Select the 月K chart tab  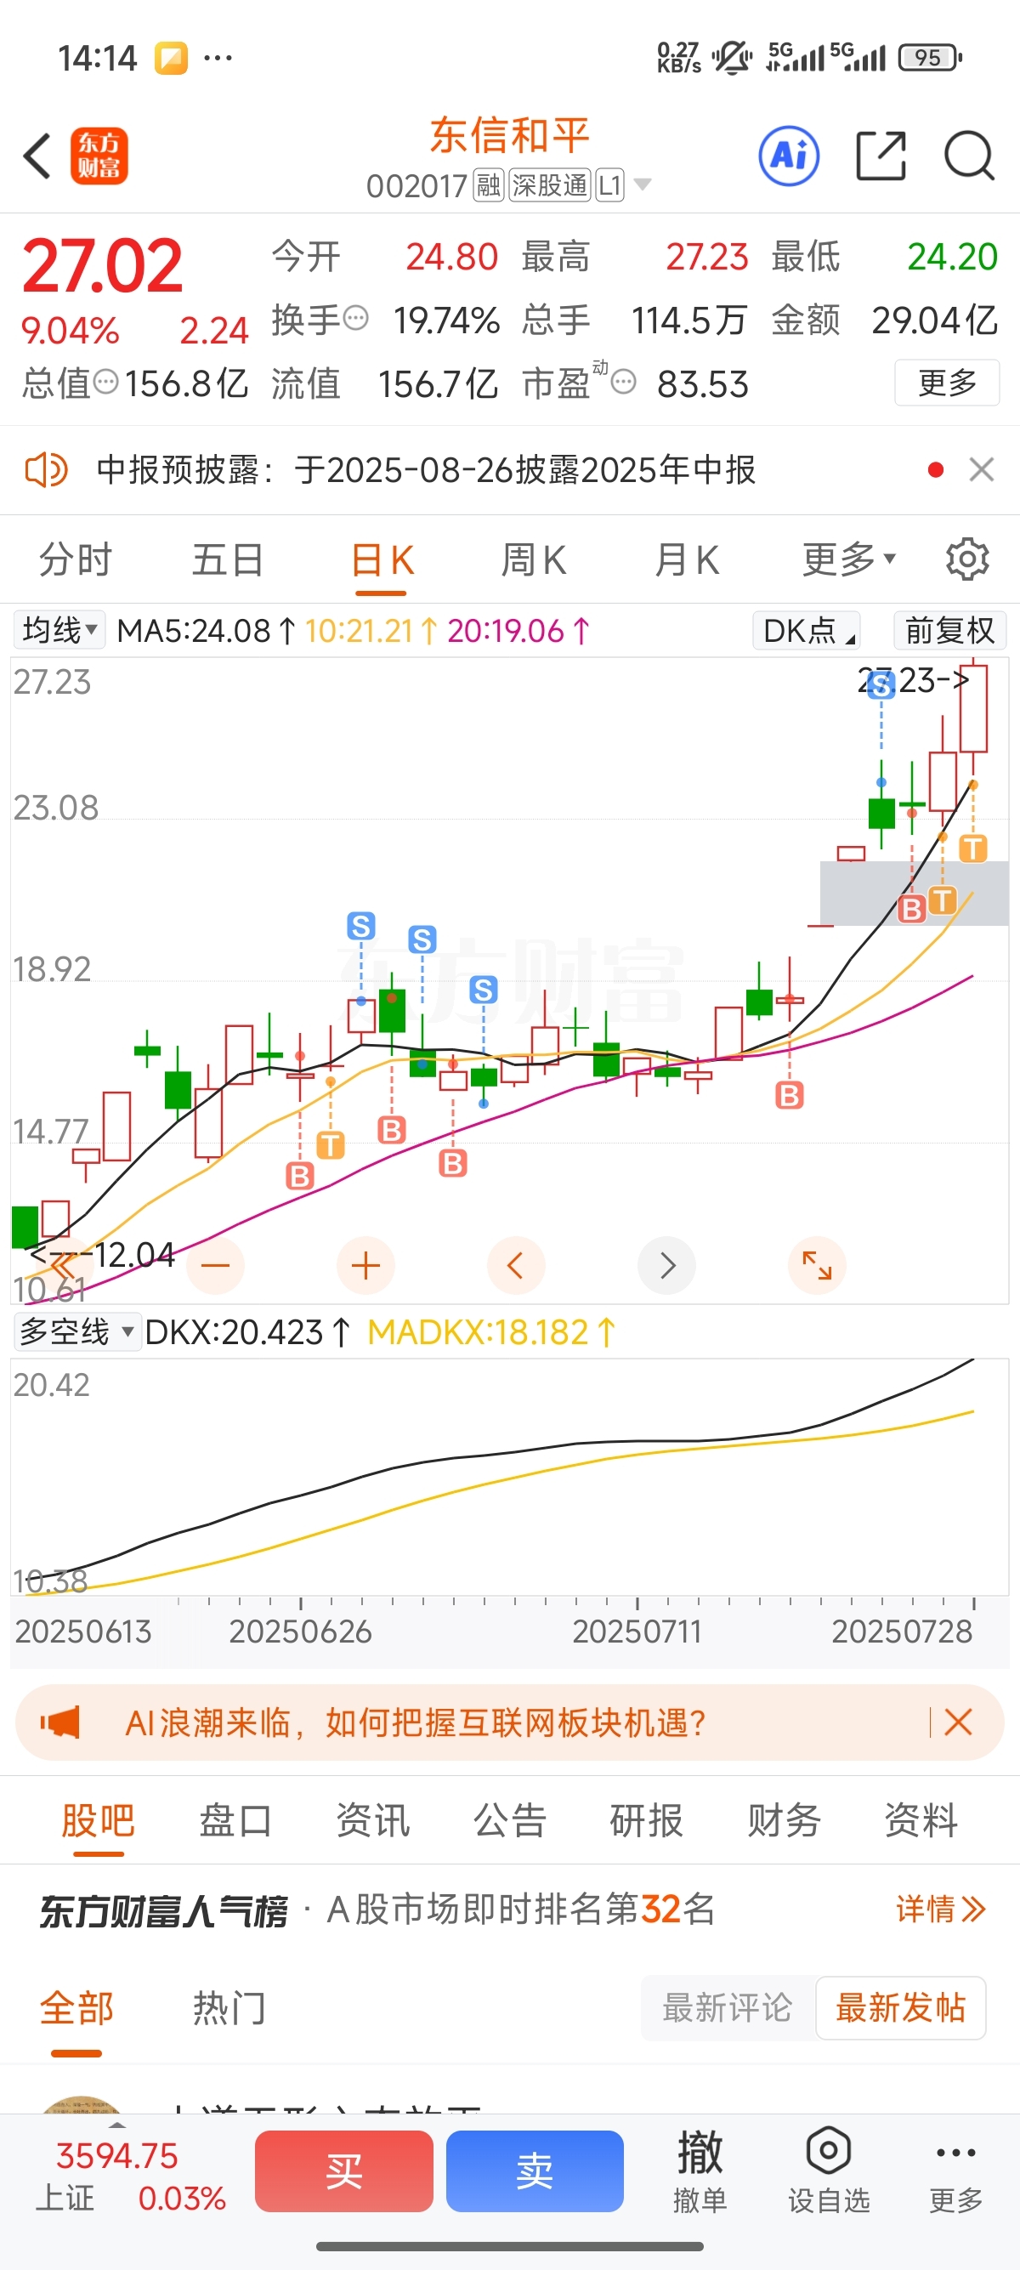[x=687, y=559]
